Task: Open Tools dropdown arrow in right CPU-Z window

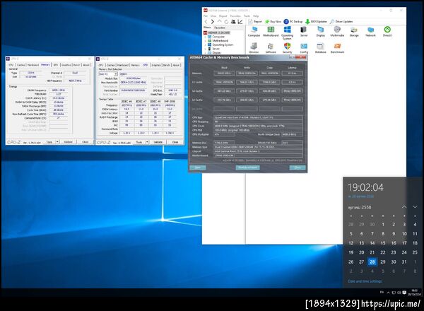Action: coord(147,142)
